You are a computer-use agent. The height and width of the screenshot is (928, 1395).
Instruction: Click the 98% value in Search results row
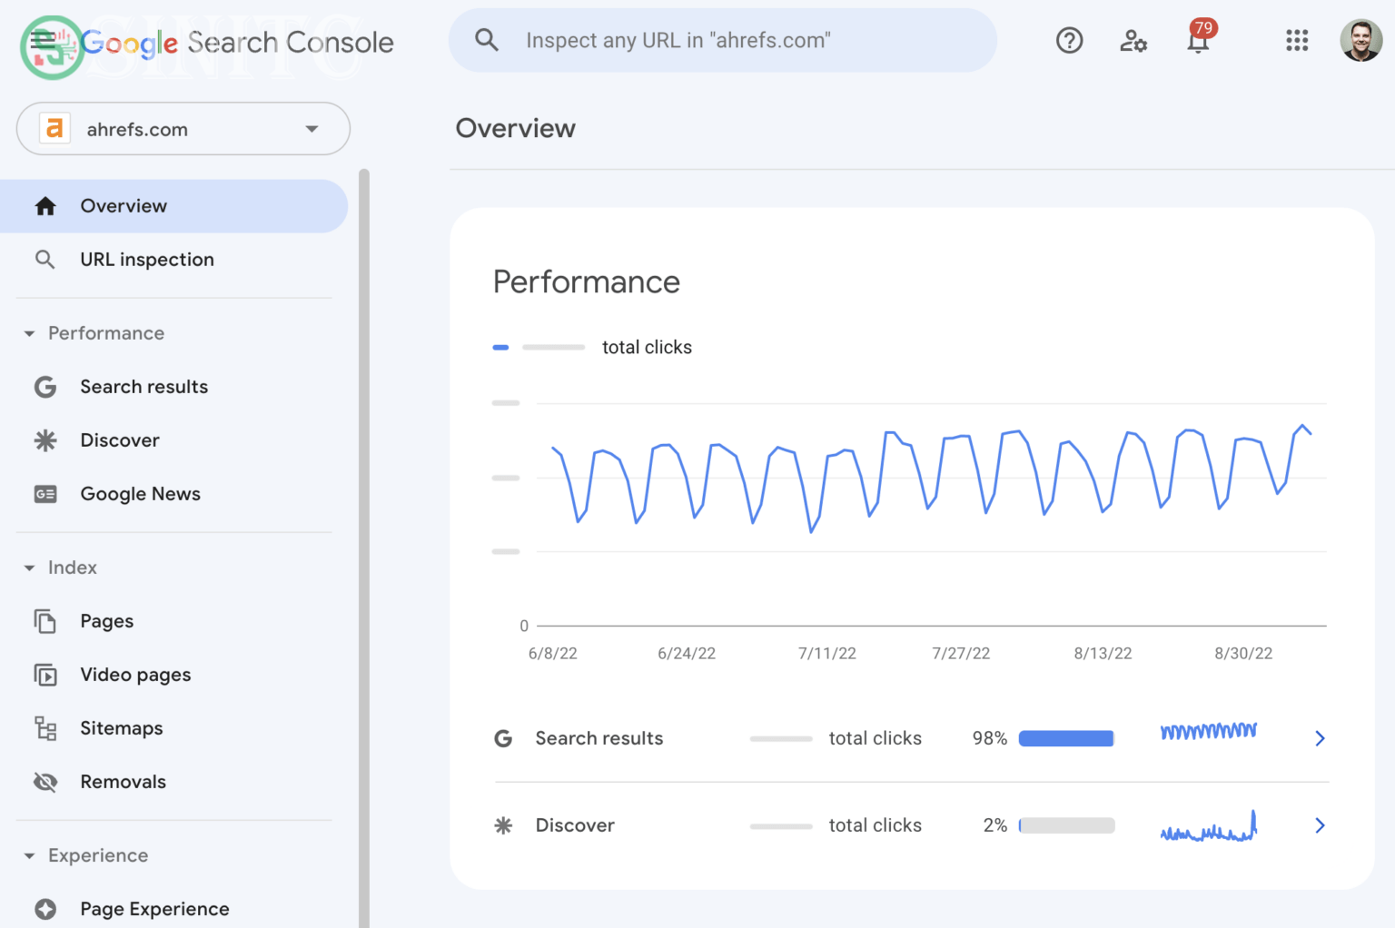click(x=990, y=738)
